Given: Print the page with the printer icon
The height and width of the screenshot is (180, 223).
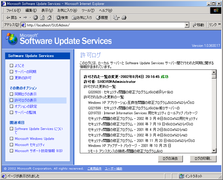Looking at the screenshot, I should tap(124, 17).
